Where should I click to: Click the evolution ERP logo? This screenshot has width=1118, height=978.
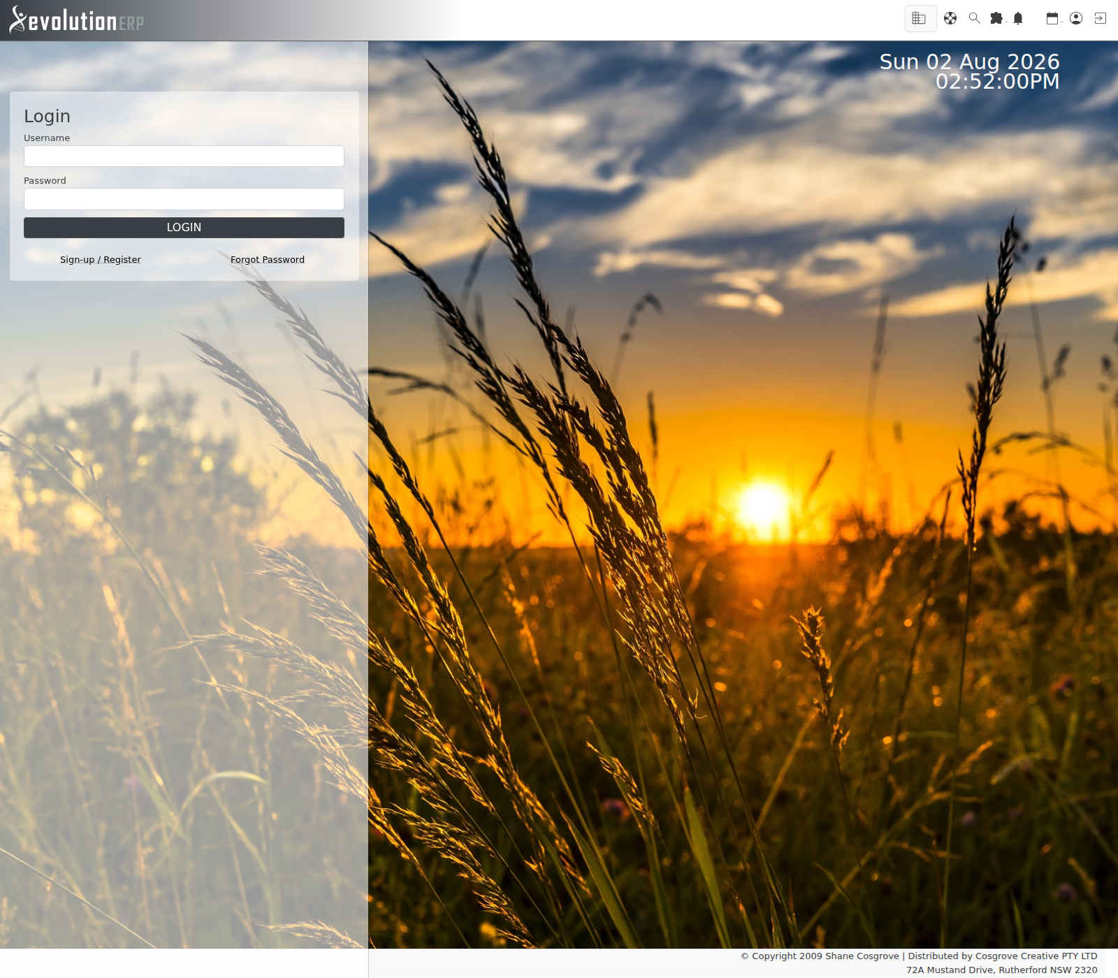(x=76, y=20)
